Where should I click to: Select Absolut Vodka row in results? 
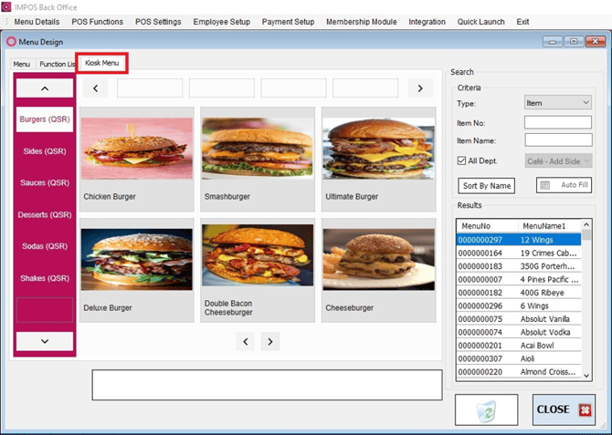point(518,332)
